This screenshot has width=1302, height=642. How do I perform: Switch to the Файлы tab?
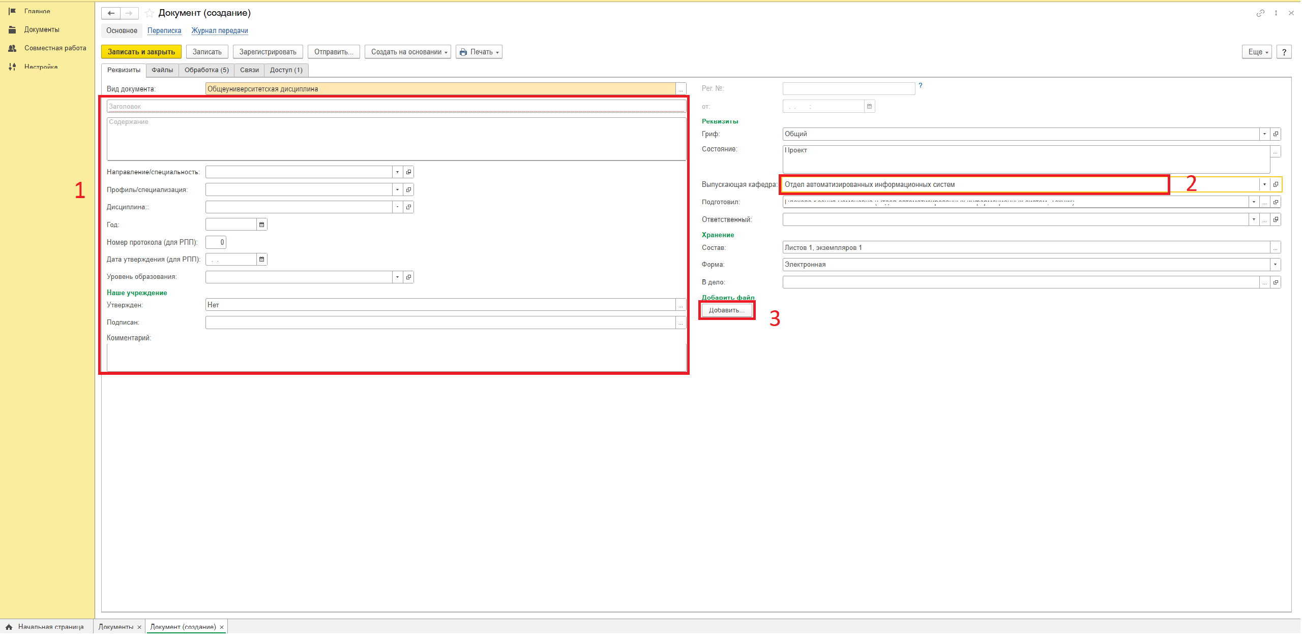[162, 70]
